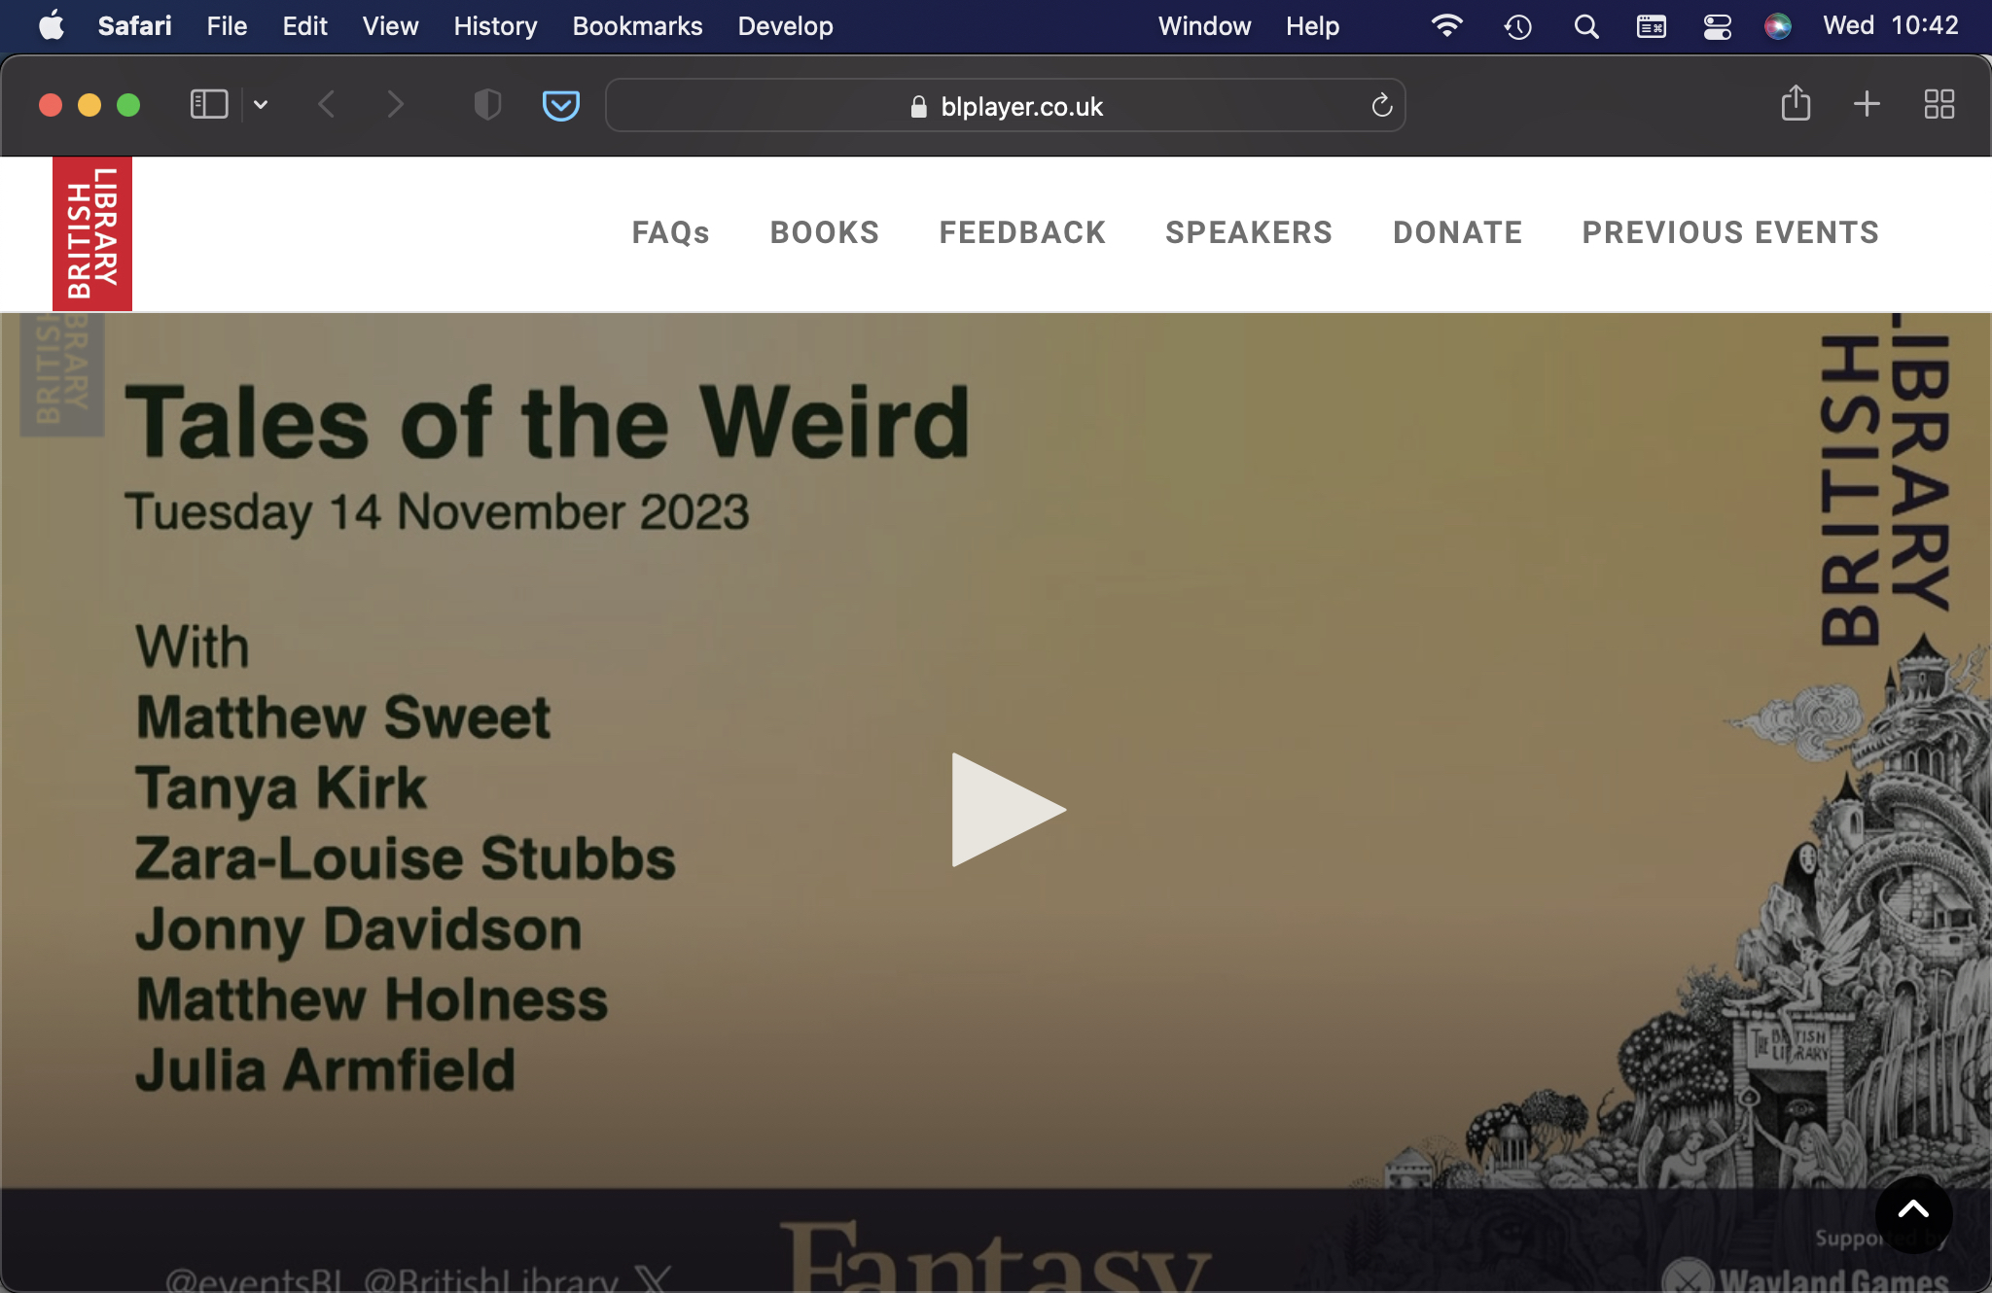This screenshot has height=1293, width=1992.
Task: Open the DONATE page
Action: tap(1457, 232)
